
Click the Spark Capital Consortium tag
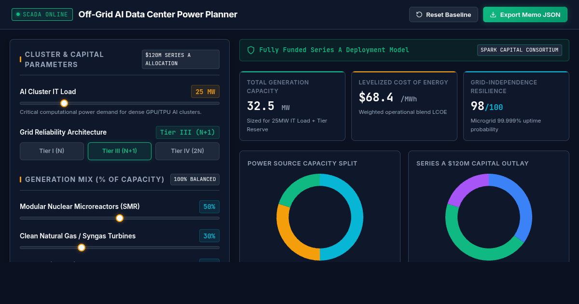point(520,50)
